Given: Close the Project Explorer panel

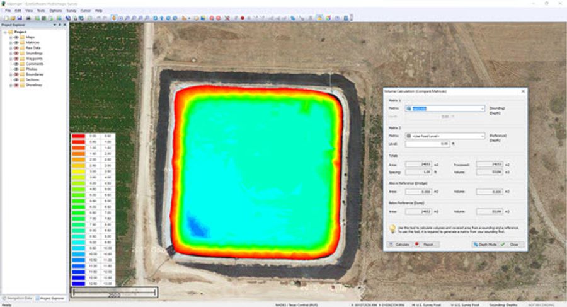Looking at the screenshot, I should tap(65, 25).
